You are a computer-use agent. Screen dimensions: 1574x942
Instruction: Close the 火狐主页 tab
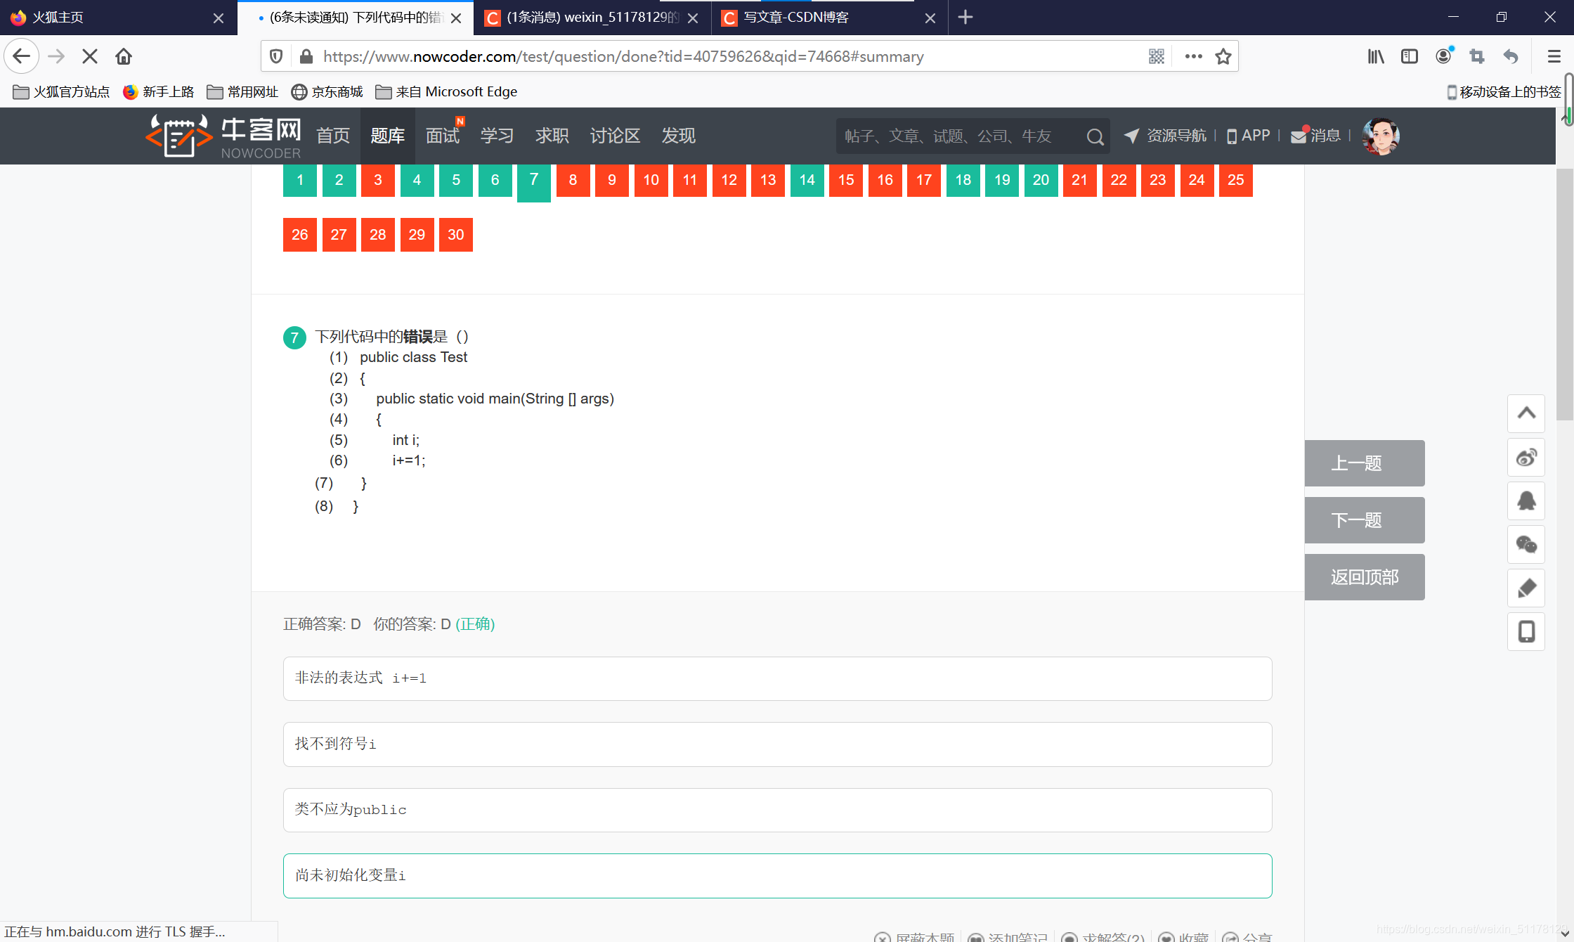click(219, 18)
